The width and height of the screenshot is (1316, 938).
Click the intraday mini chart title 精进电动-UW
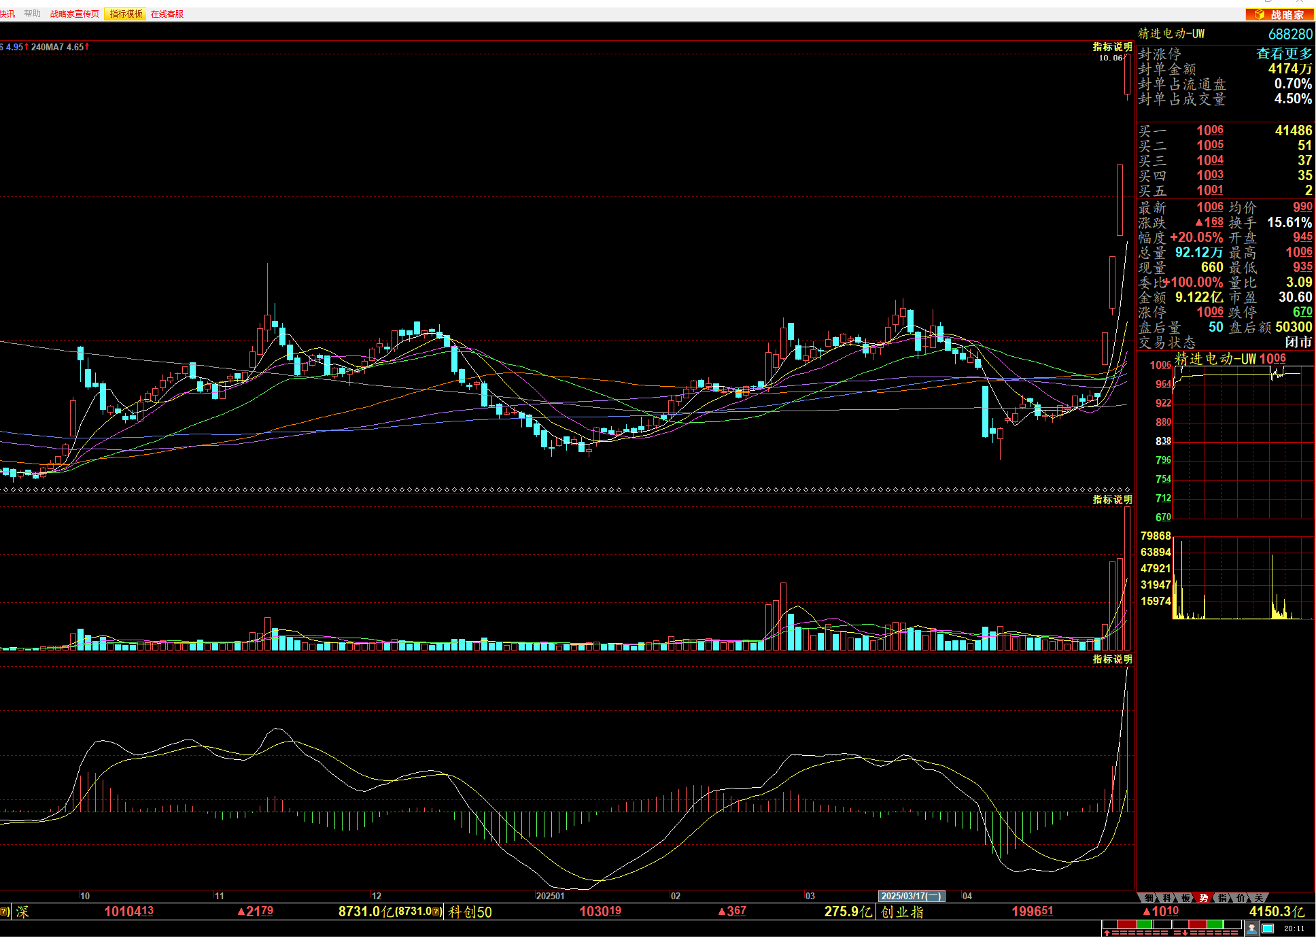(1215, 359)
